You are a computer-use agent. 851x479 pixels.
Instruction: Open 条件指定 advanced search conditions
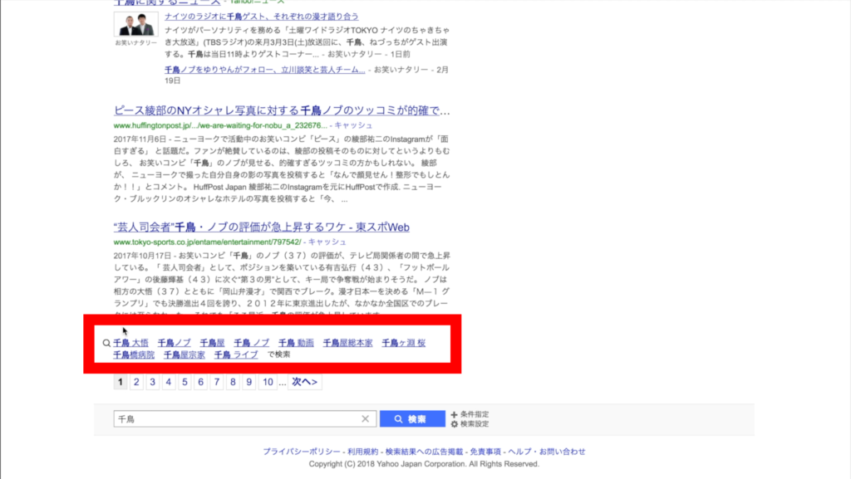(x=470, y=414)
